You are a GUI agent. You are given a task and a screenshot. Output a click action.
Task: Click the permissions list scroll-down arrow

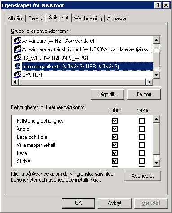[x=157, y=163]
